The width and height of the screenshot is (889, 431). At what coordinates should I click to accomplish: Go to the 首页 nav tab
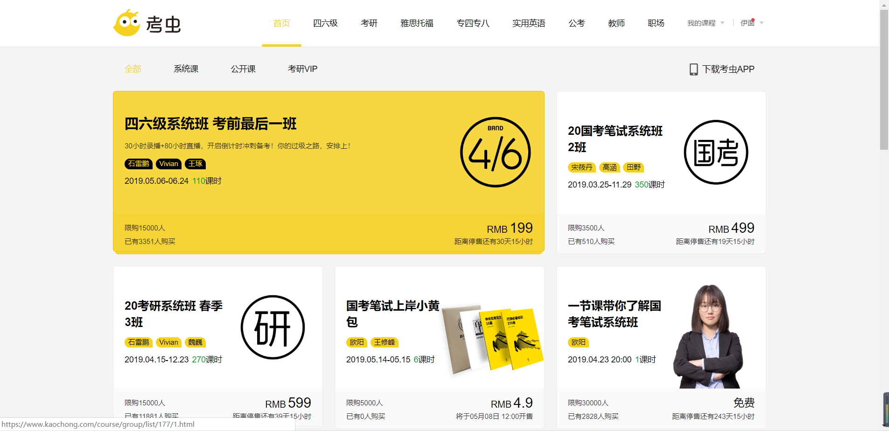pos(281,23)
